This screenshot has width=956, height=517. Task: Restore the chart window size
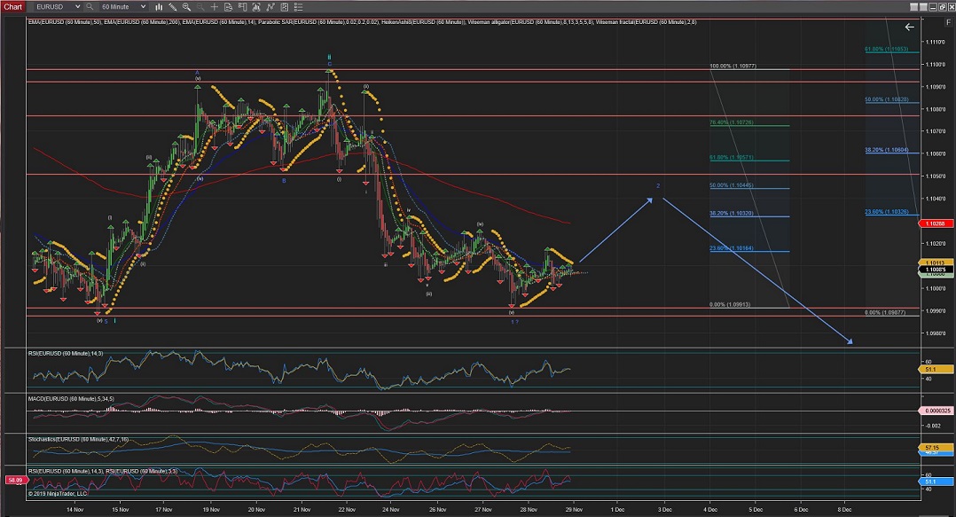(x=942, y=7)
